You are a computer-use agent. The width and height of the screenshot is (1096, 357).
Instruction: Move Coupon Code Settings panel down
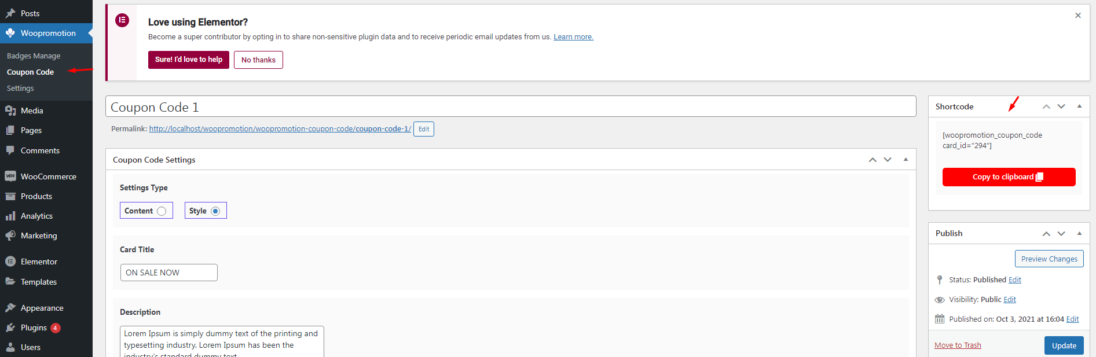coord(888,160)
